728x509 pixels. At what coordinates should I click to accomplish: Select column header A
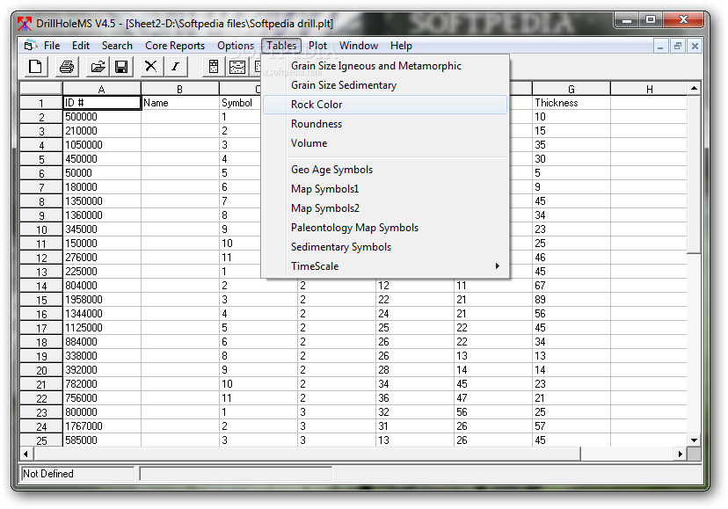pyautogui.click(x=101, y=89)
